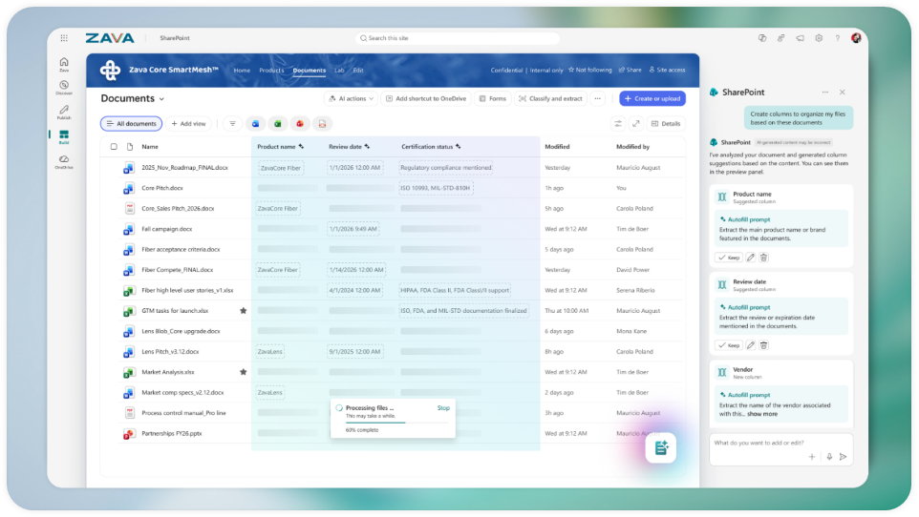Toggle Not following for the site
Screen dimensions: 919x517
point(589,70)
